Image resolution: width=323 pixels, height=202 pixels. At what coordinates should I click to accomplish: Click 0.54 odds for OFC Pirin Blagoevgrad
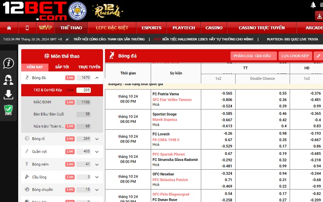tap(228, 194)
